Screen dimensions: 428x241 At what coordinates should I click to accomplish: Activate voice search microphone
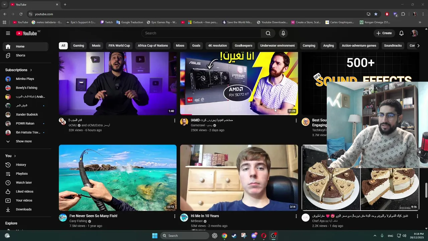[x=283, y=33]
